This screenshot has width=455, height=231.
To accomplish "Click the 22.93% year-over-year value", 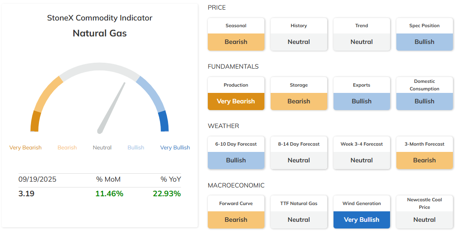I will click(167, 193).
